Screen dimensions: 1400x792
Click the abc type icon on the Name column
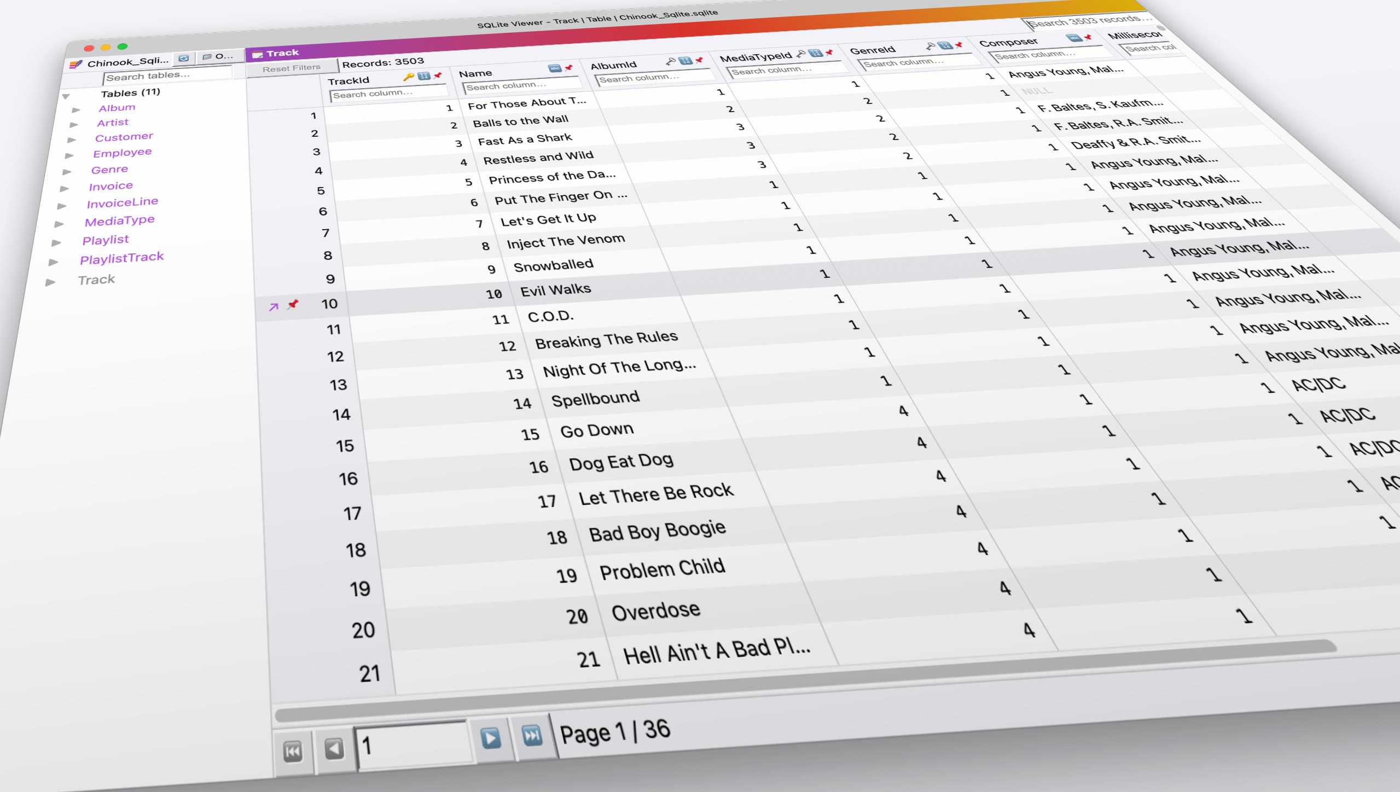click(555, 68)
